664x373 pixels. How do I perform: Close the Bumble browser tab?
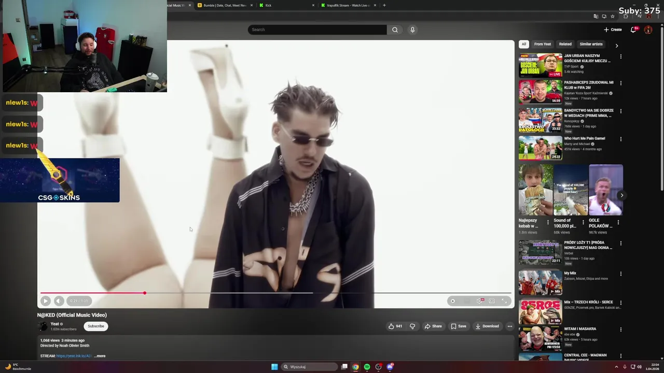252,5
